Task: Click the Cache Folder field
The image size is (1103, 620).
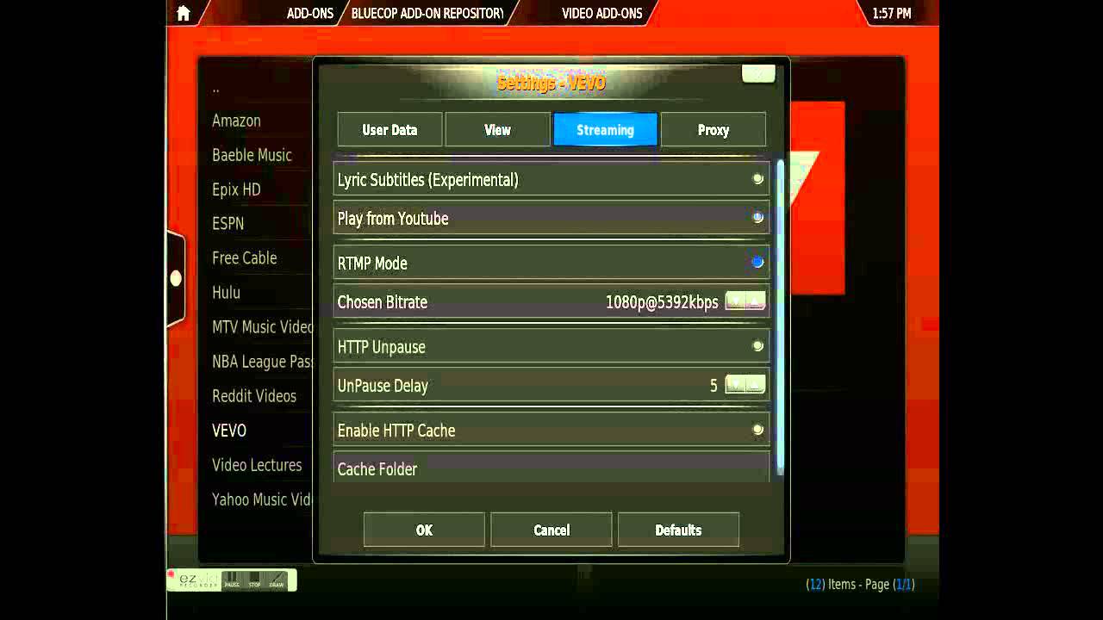Action: [551, 467]
